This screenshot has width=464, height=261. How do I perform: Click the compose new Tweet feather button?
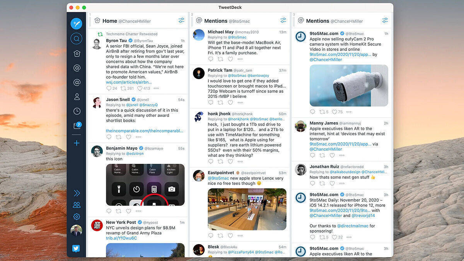(76, 24)
